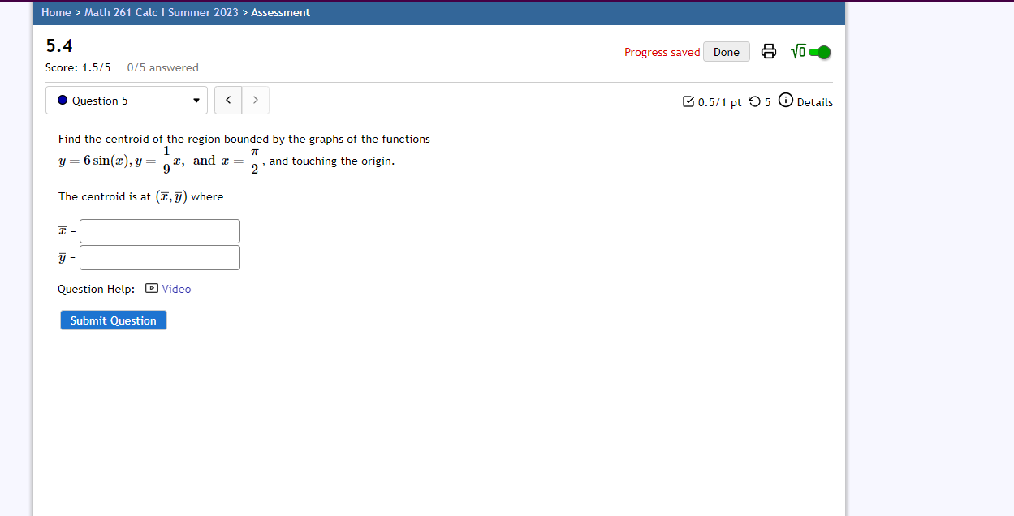Click the 0.5/1 pt score text
The height and width of the screenshot is (516, 1014).
[x=719, y=102]
